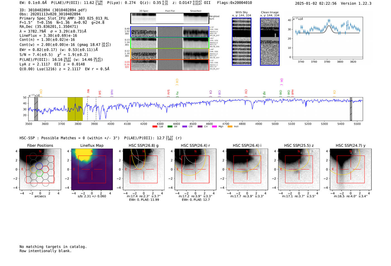Open the Fiber Positions cutout image

click(40, 169)
